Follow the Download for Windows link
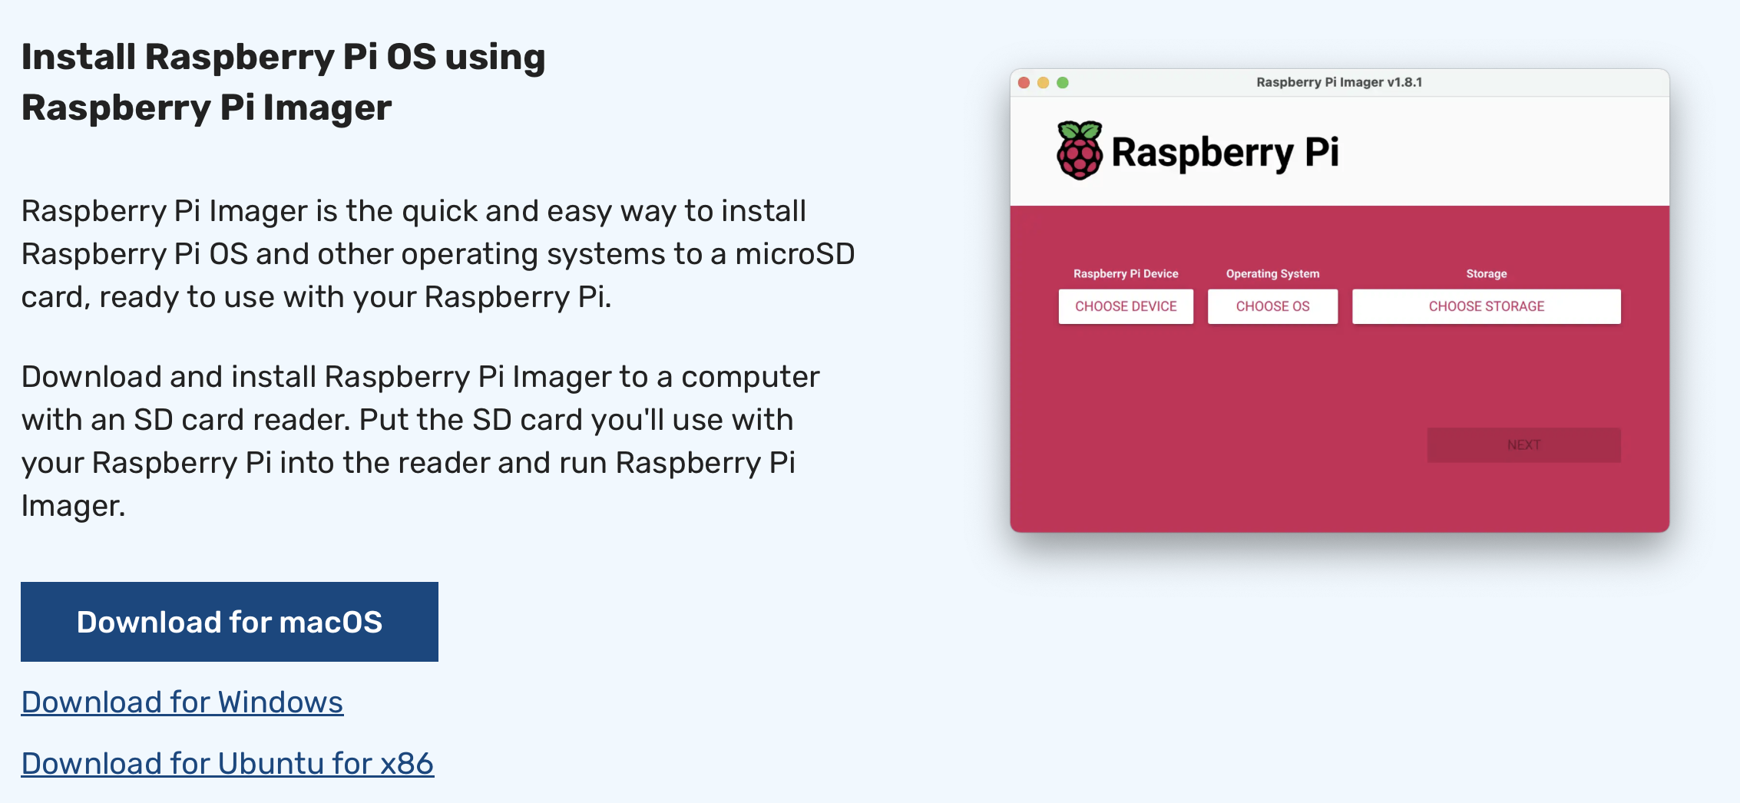 coord(183,701)
